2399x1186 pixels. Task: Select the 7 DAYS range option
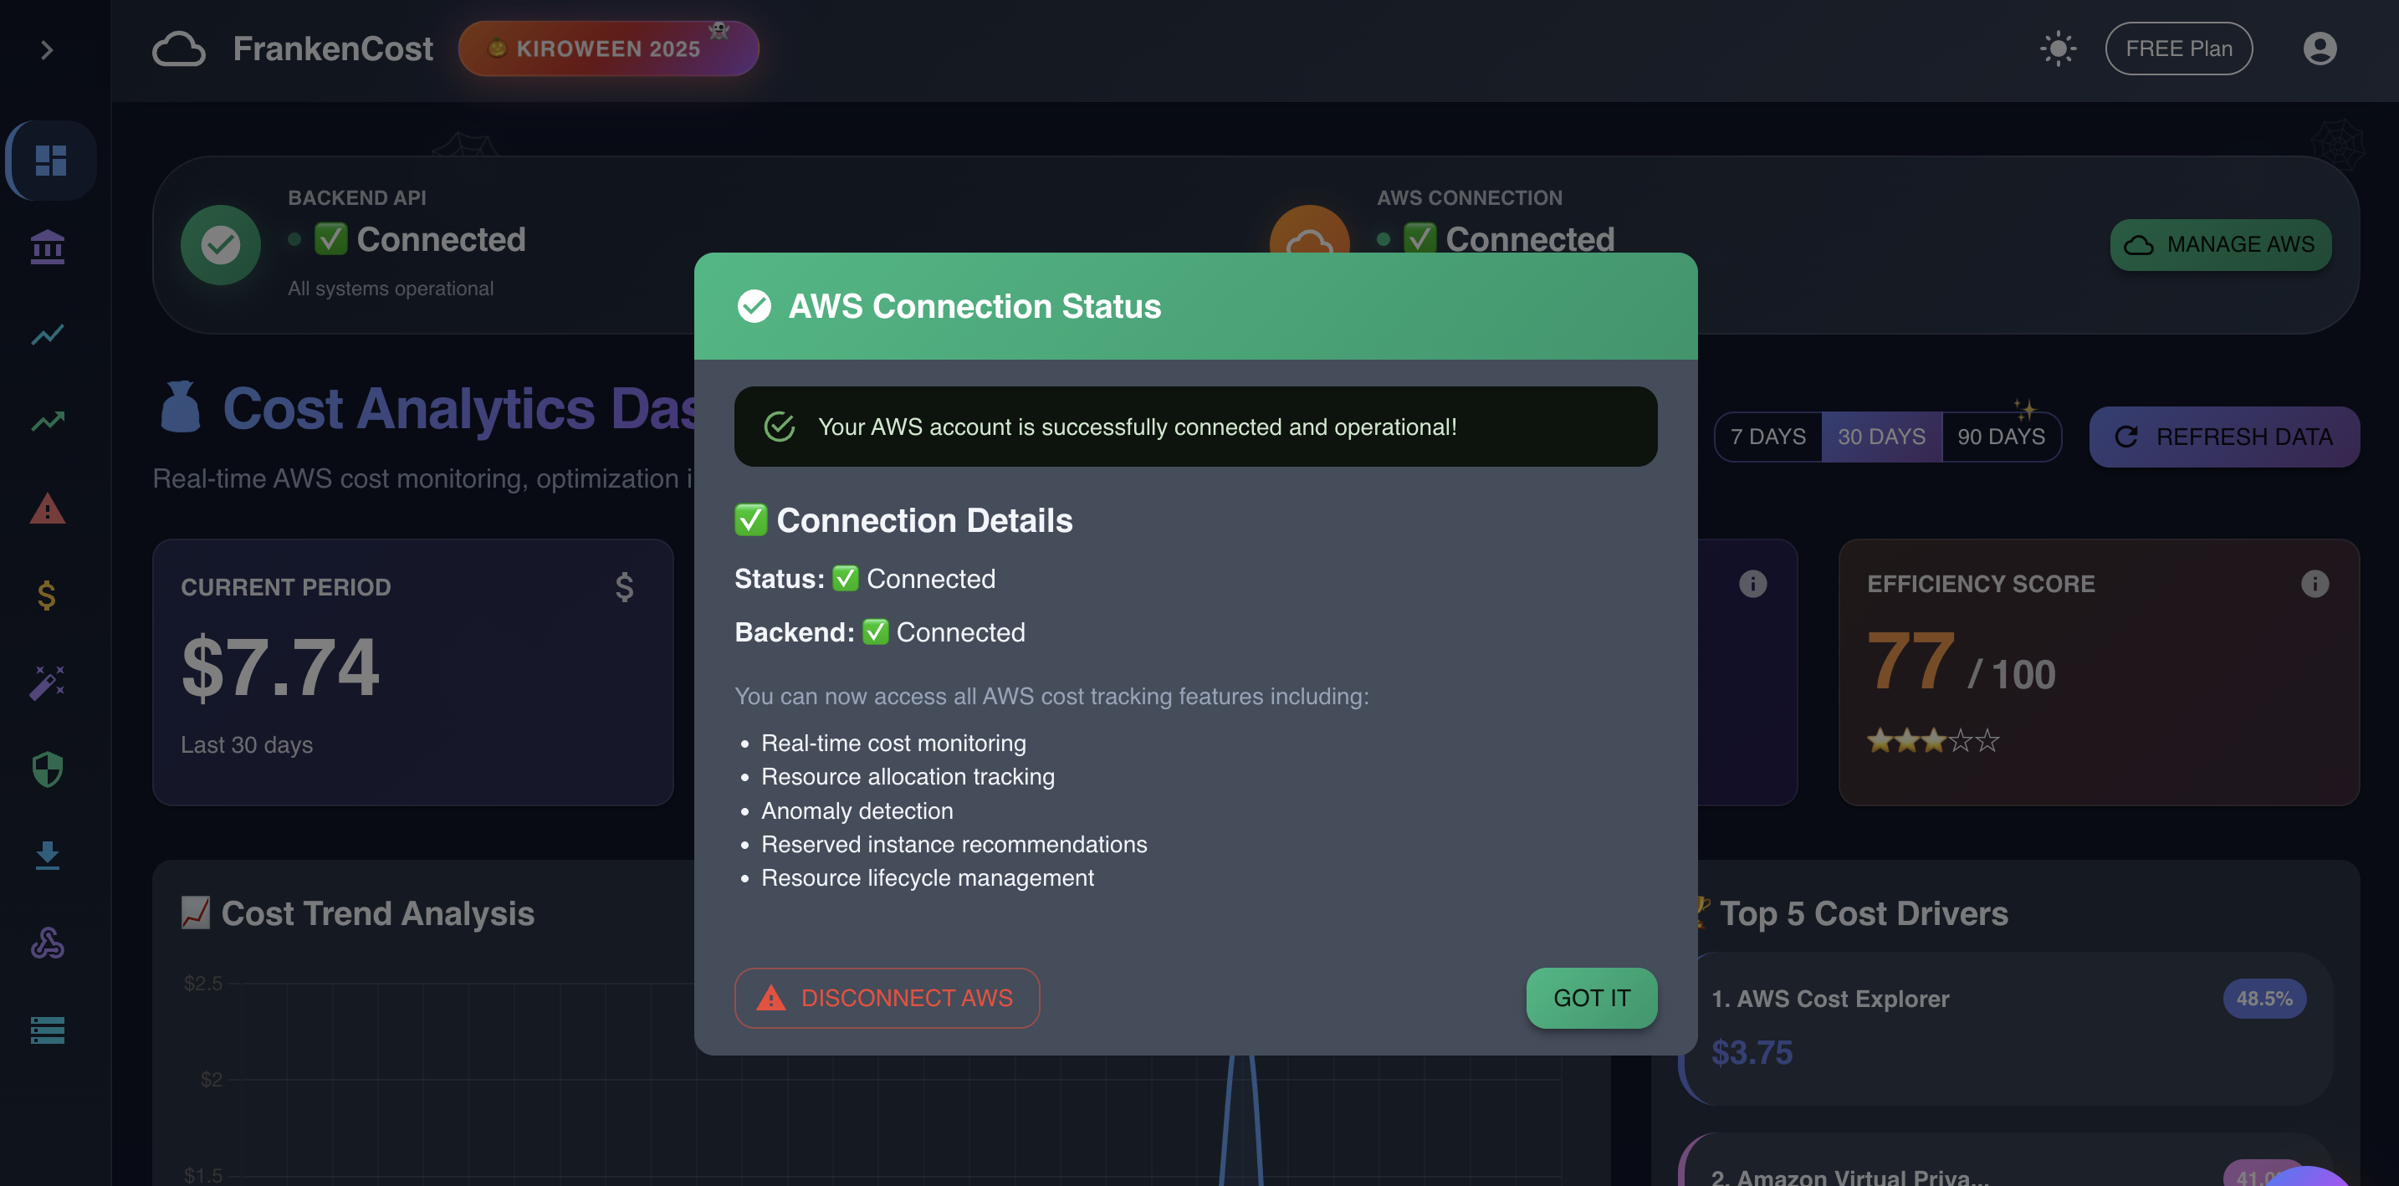pyautogui.click(x=1767, y=437)
